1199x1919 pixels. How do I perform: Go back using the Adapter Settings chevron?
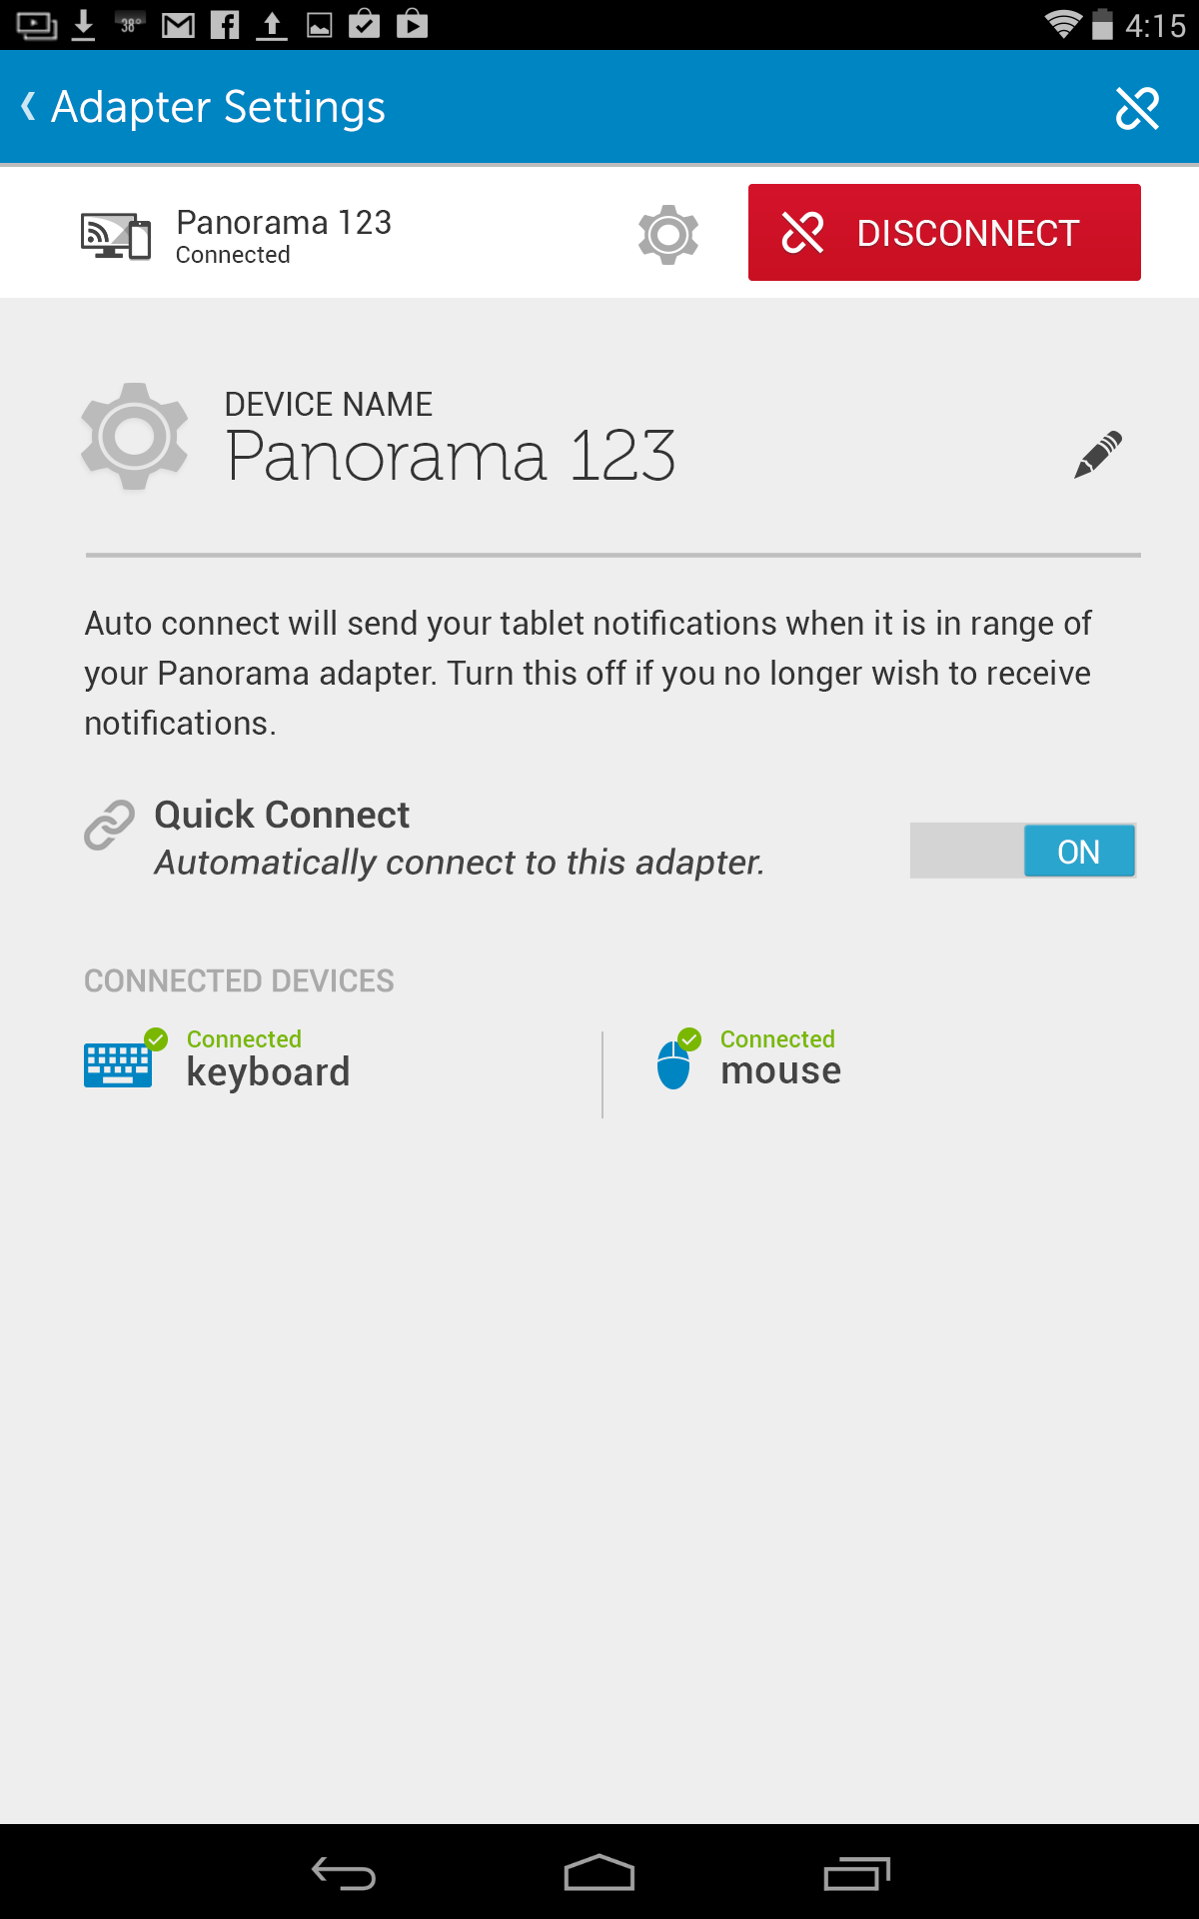coord(29,106)
